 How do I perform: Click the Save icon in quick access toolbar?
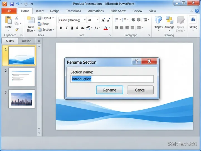(x=12, y=4)
